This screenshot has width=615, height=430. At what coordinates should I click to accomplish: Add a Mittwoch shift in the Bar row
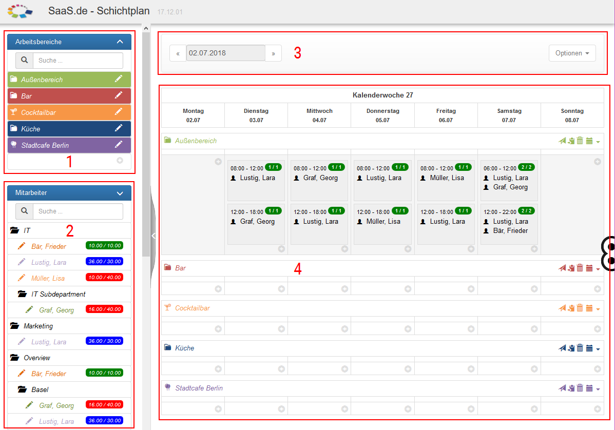(x=345, y=289)
